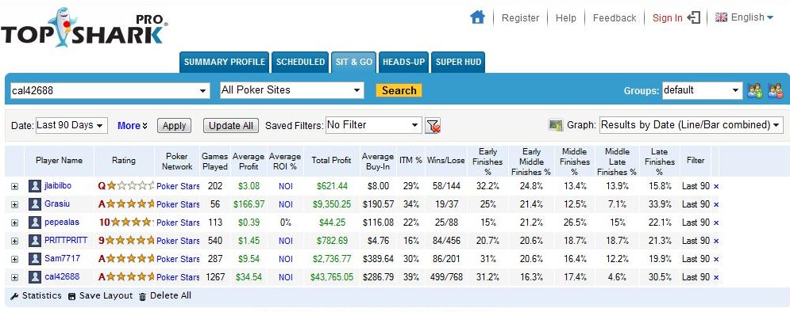The image size is (790, 312).
Task: Open the graph chart icon
Action: [x=556, y=125]
